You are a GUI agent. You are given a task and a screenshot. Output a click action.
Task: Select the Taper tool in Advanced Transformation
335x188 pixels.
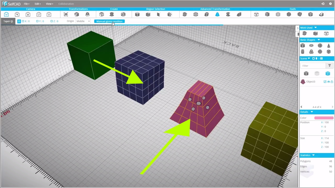217,15
